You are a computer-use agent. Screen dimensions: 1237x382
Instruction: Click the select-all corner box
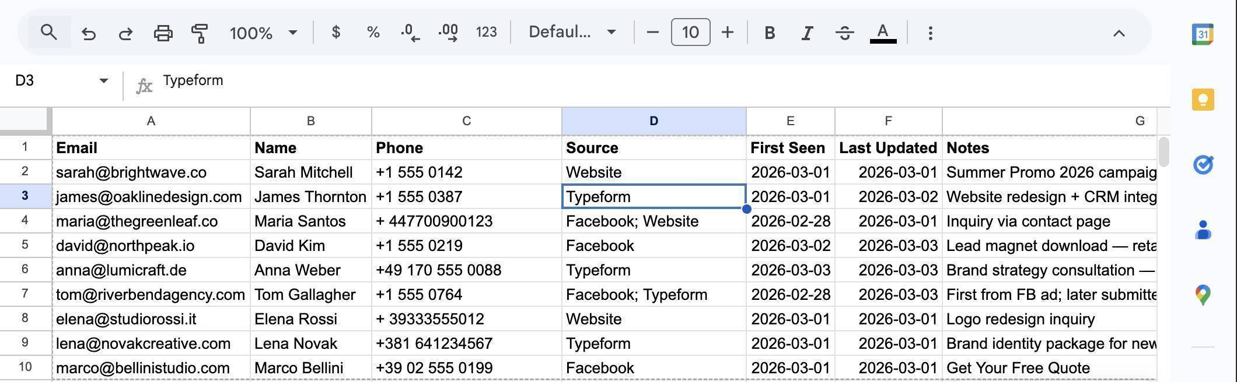[x=25, y=120]
